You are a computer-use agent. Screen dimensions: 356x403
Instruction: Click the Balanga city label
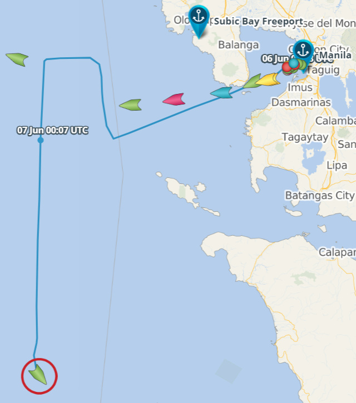[239, 44]
